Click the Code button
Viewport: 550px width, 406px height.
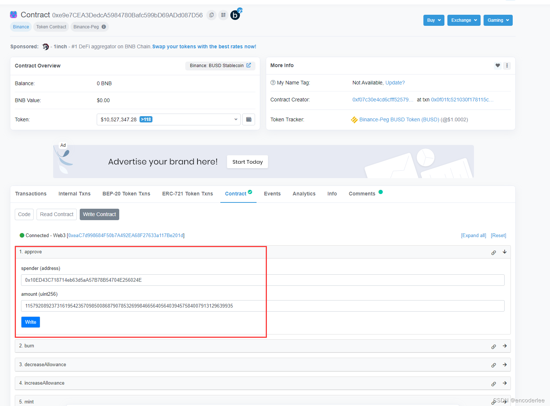point(24,214)
